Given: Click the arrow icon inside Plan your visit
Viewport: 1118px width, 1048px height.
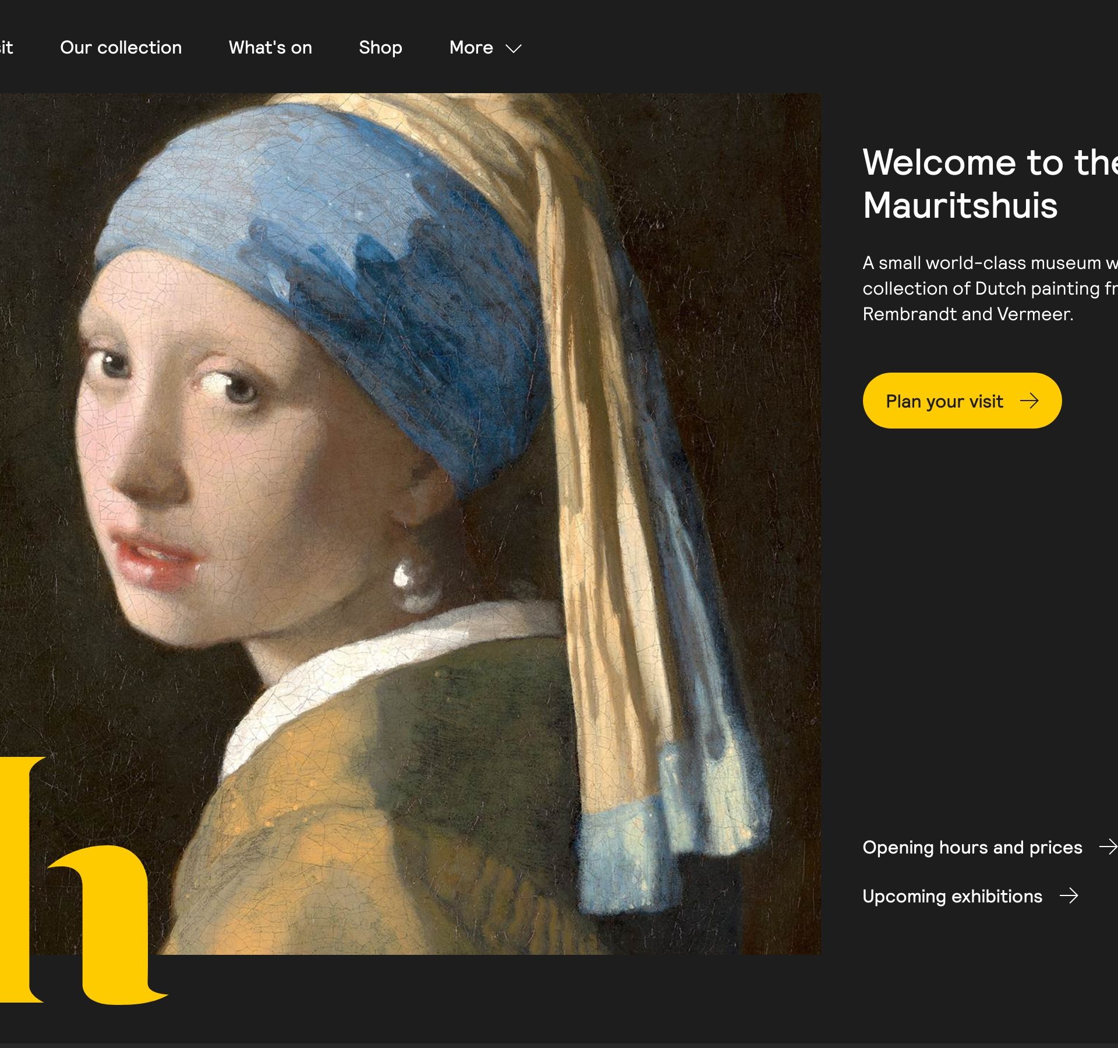Looking at the screenshot, I should click(1029, 401).
